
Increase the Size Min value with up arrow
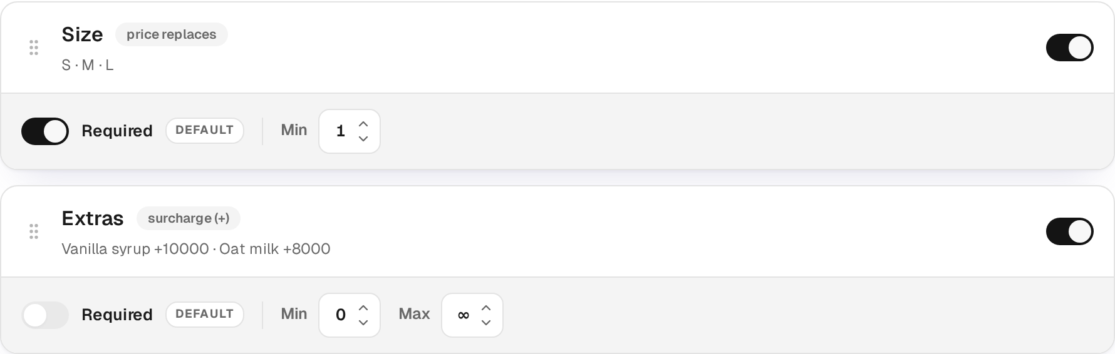pyautogui.click(x=363, y=124)
